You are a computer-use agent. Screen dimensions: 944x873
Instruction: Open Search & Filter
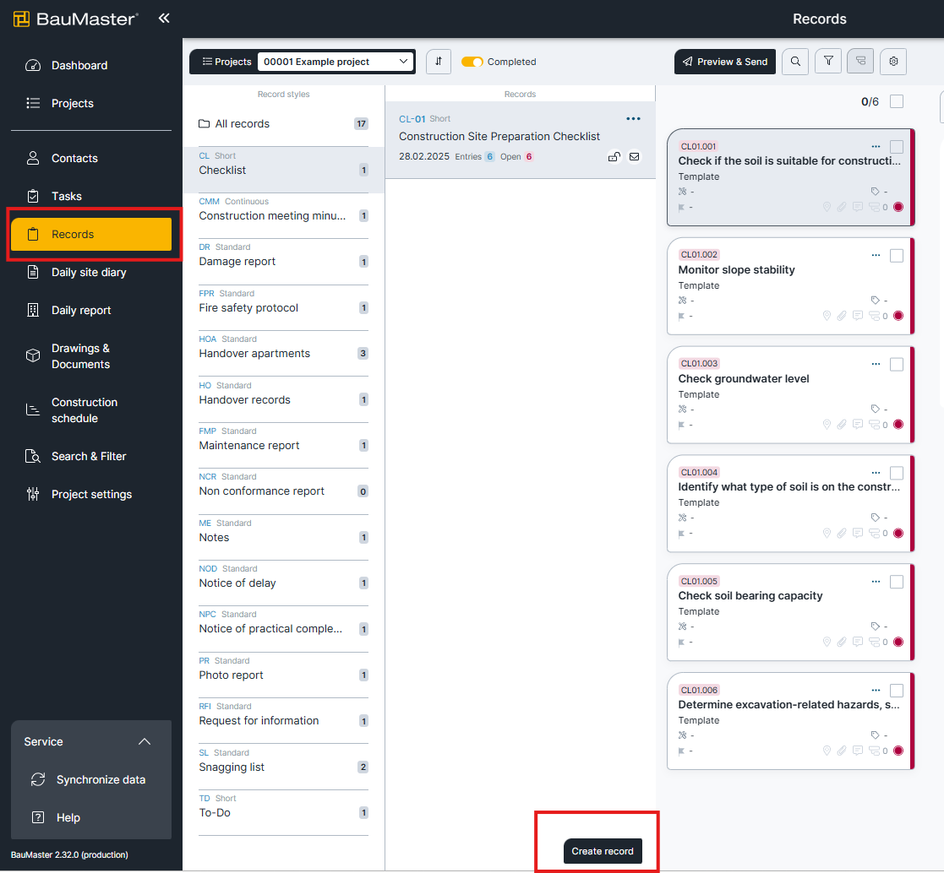pyautogui.click(x=91, y=457)
